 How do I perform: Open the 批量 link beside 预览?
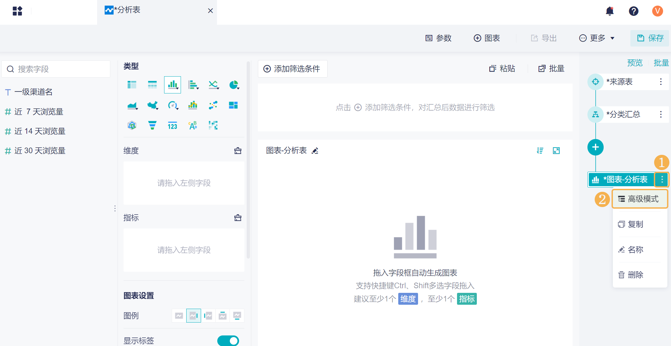661,63
